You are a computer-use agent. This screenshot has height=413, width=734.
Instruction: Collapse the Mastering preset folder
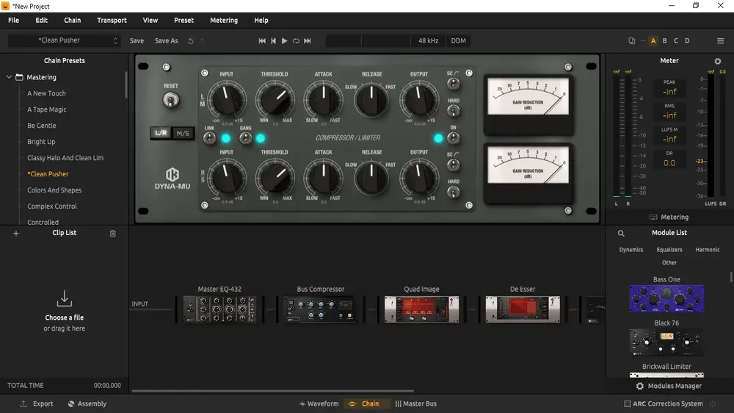(x=9, y=77)
